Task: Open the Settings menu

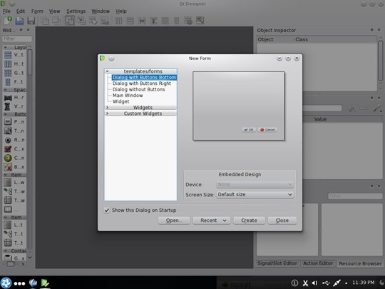Action: 76,11
